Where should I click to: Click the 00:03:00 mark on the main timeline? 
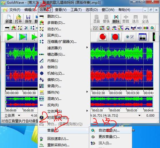point(116,93)
